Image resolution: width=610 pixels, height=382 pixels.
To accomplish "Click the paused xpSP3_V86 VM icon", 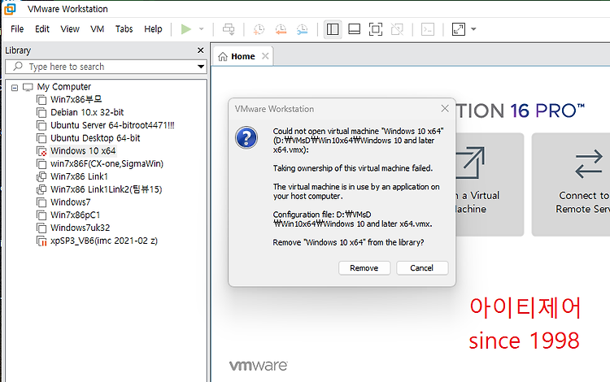I will point(41,241).
